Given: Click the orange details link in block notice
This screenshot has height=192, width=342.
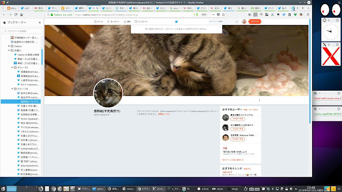Looking at the screenshot, I should point(164,114).
